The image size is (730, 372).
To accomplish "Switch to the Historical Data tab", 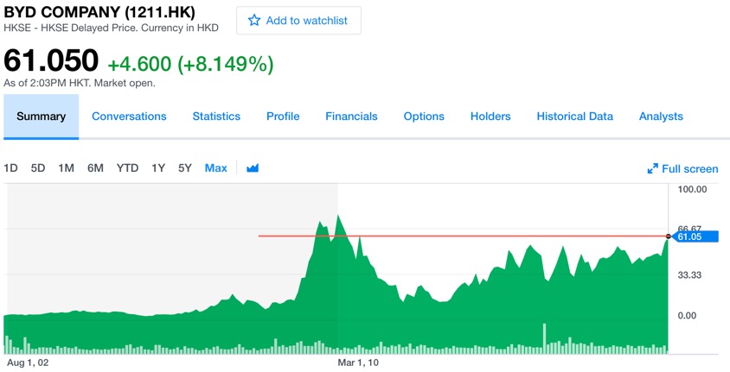I will tap(574, 117).
